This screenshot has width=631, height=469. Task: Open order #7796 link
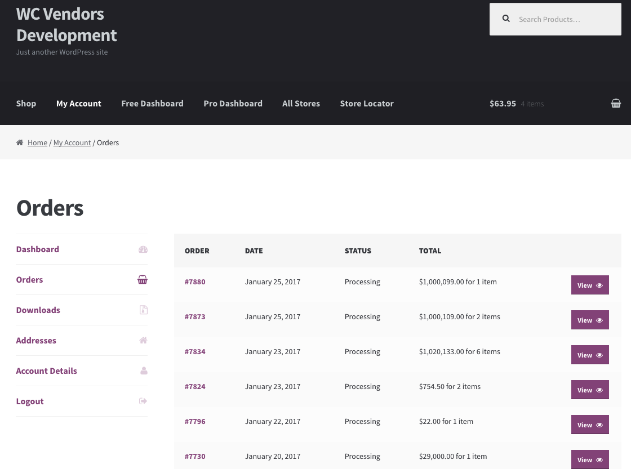coord(195,422)
